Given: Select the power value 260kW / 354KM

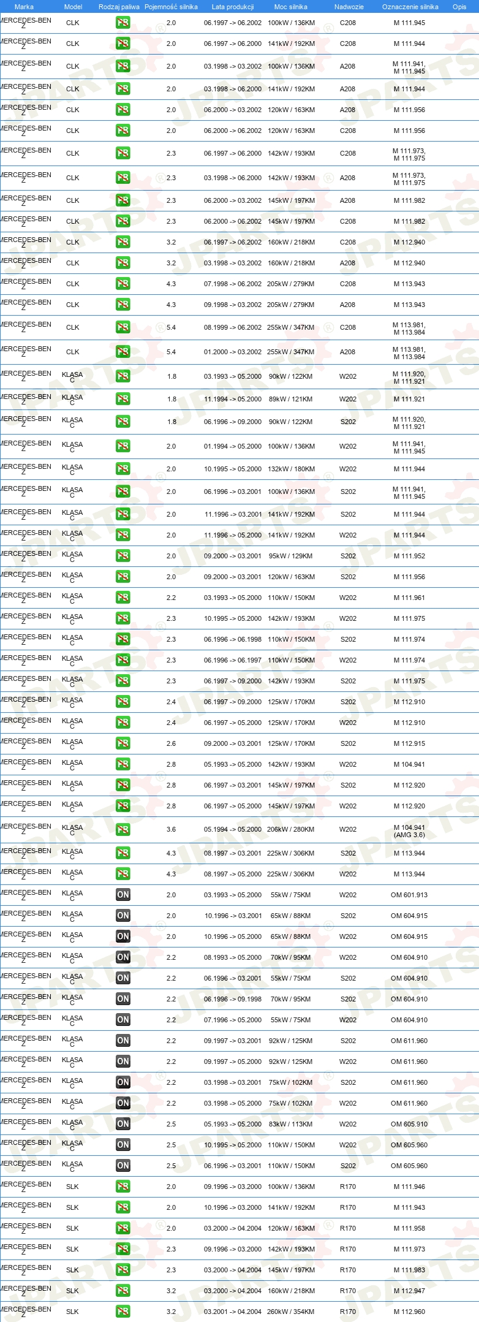Looking at the screenshot, I should (291, 1312).
